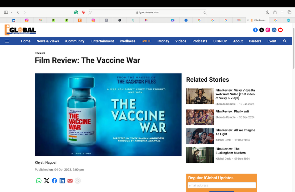This screenshot has width=295, height=192.
Task: Share article on X below author name
Action: coord(46,181)
